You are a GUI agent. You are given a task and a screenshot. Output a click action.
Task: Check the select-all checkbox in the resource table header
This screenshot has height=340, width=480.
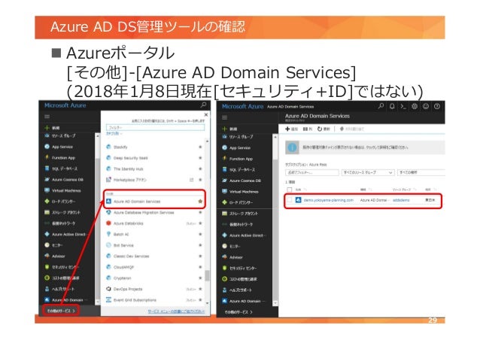pyautogui.click(x=290, y=190)
